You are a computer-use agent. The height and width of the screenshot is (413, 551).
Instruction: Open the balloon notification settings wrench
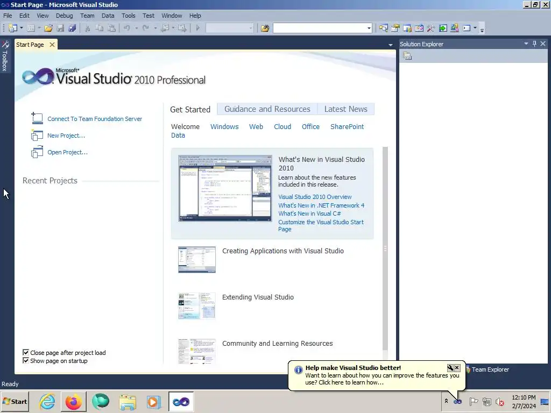(x=450, y=368)
